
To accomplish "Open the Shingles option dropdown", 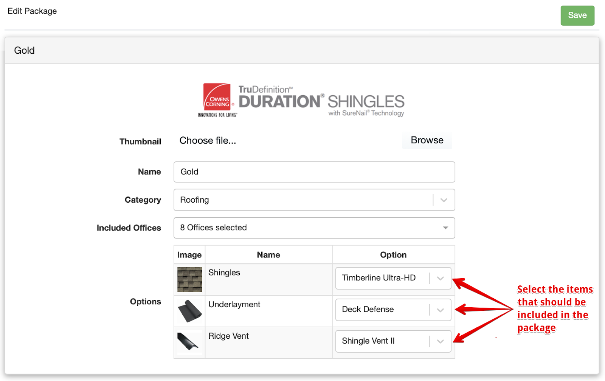I will 393,278.
